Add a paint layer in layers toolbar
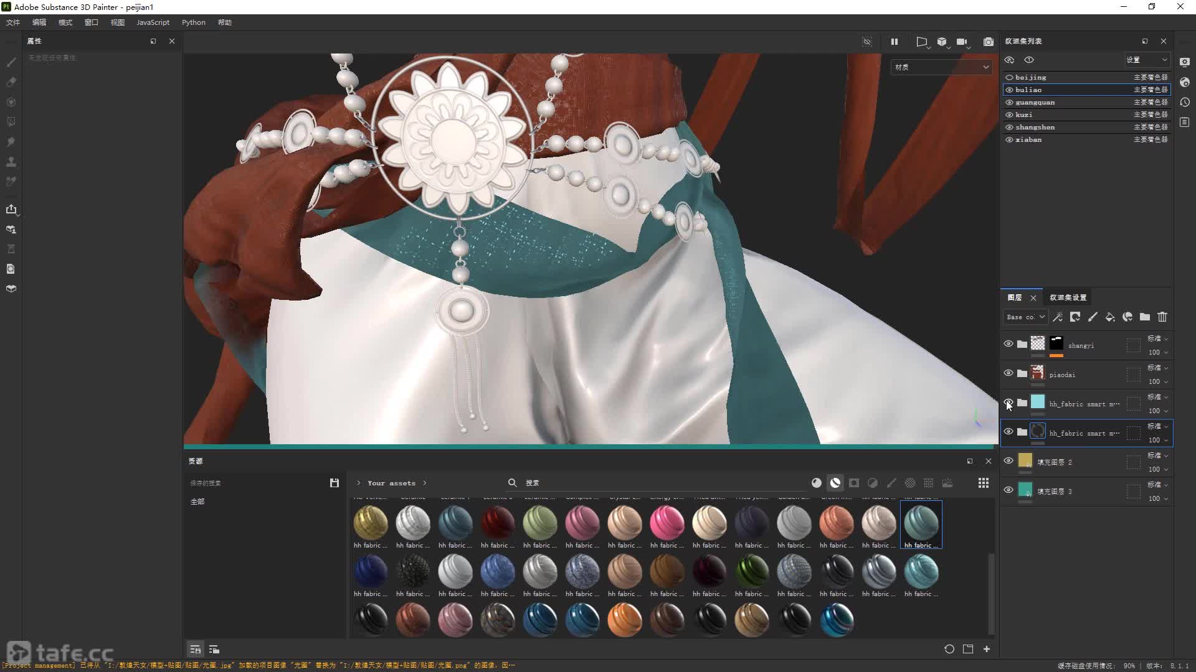The height and width of the screenshot is (672, 1196). pos(1093,317)
